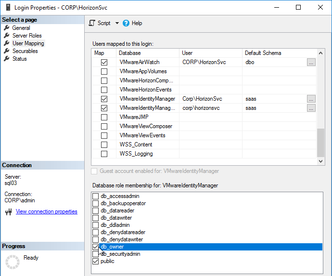The height and width of the screenshot is (276, 332).
Task: Open the Securables page
Action: coord(25,51)
